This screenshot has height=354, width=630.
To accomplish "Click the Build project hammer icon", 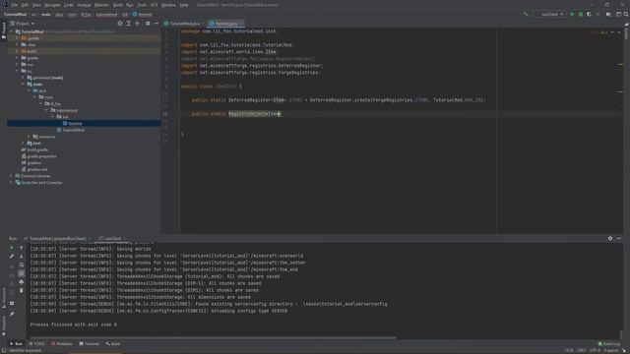I will (x=526, y=14).
